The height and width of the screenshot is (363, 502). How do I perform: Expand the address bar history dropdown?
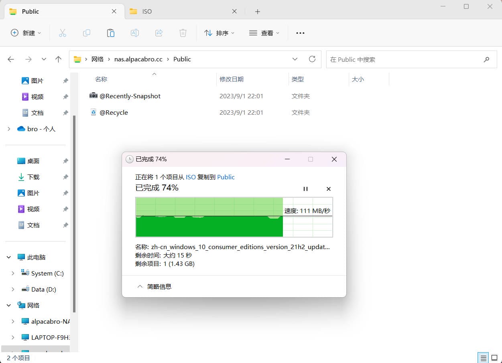point(295,59)
